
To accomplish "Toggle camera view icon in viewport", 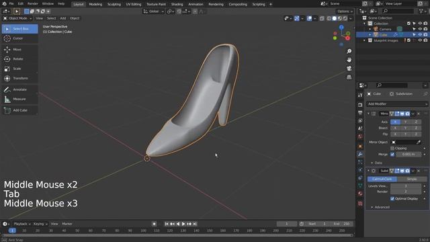I will click(349, 69).
